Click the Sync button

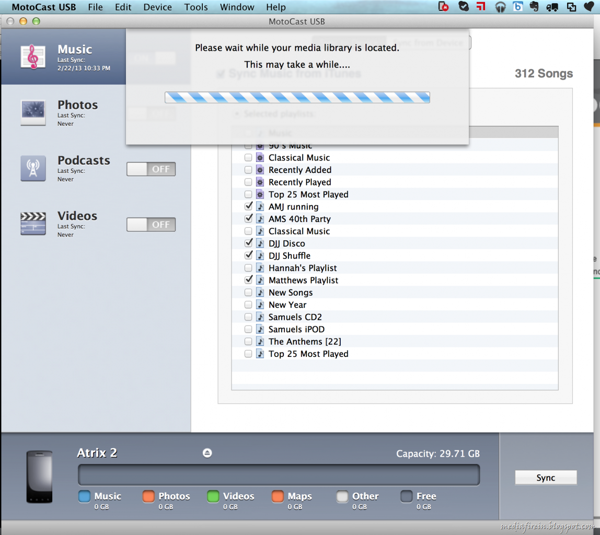[x=546, y=477]
